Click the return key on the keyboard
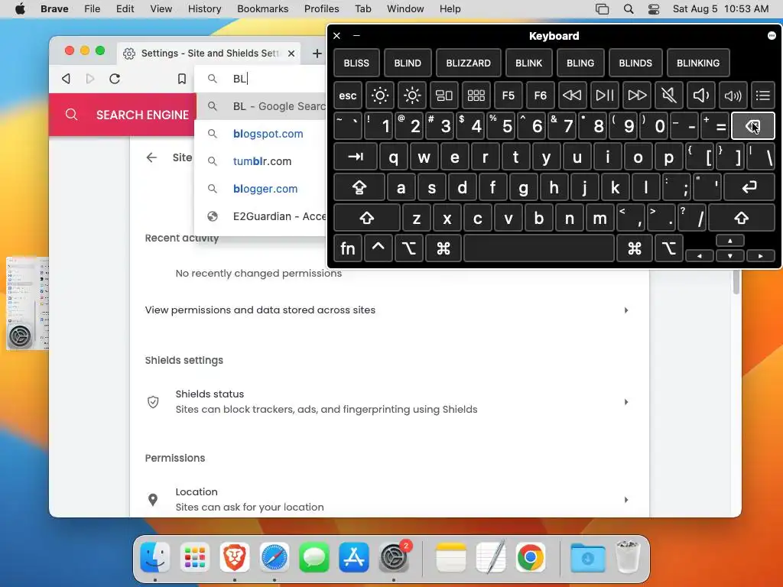Viewport: 783px width, 587px height. tap(749, 188)
